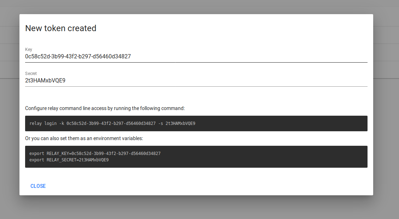This screenshot has height=219, width=399.
Task: Click the first dark code block
Action: point(196,123)
